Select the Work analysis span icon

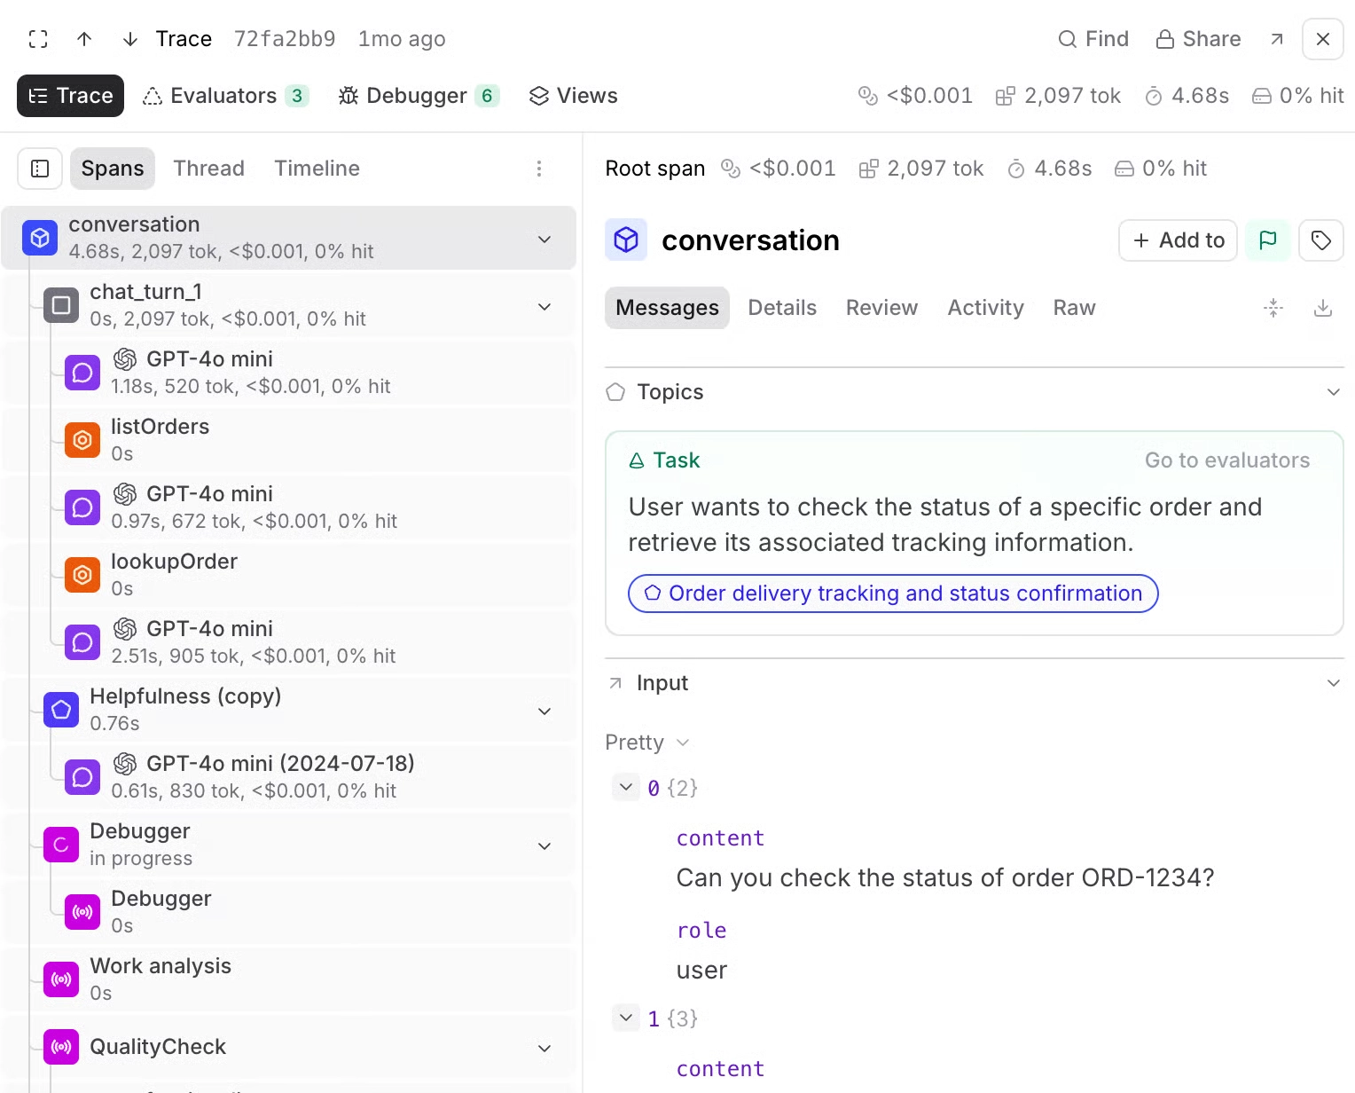click(x=61, y=979)
